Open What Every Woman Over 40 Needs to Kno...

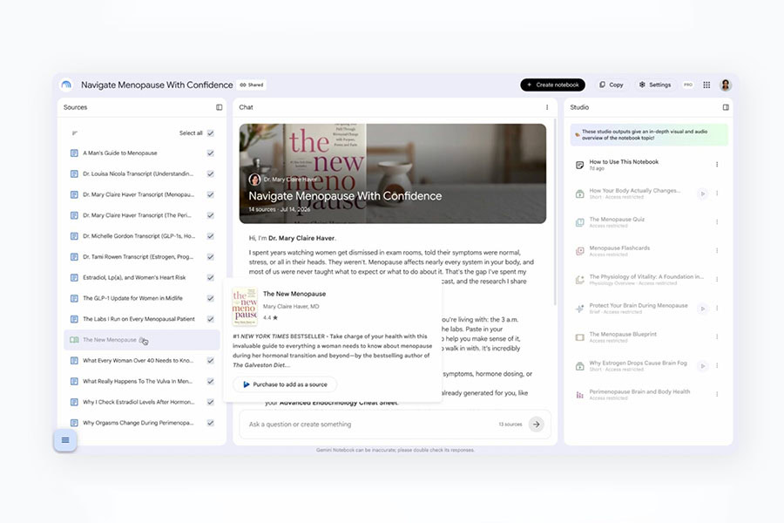138,360
